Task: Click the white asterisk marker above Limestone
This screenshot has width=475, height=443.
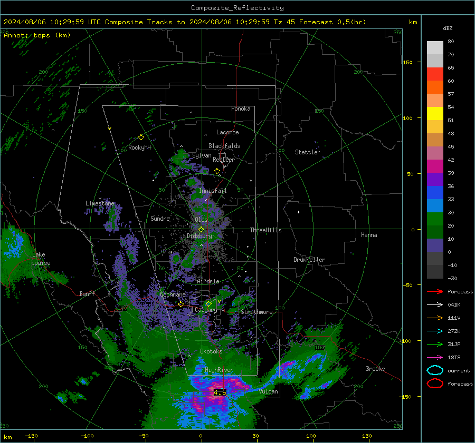Action: [100, 199]
